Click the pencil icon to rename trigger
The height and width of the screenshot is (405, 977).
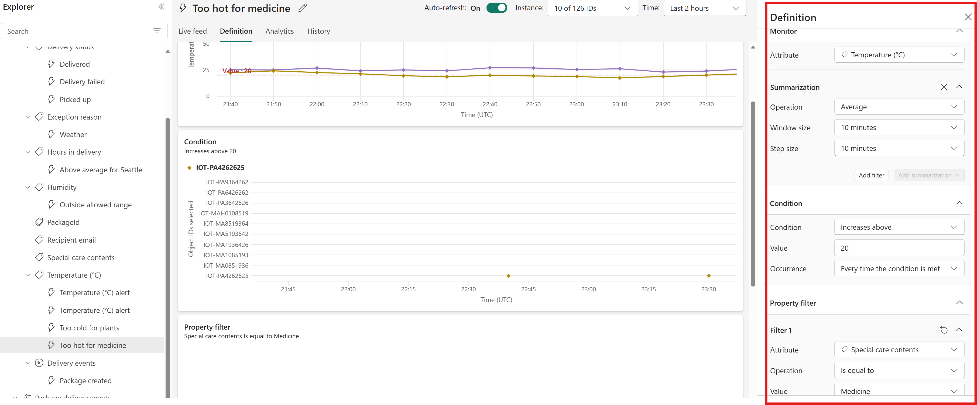coord(302,8)
